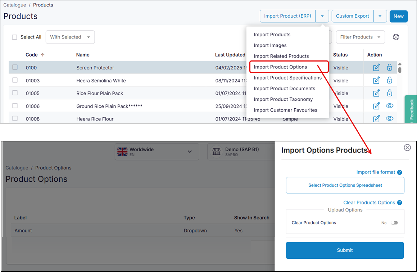Open the settings gear above the product table

[x=396, y=37]
